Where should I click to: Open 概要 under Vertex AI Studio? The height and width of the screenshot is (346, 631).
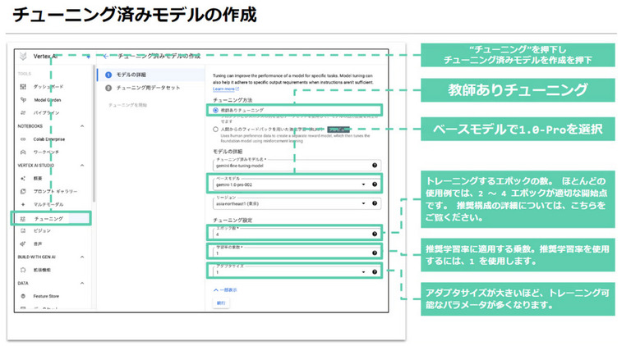pyautogui.click(x=38, y=178)
